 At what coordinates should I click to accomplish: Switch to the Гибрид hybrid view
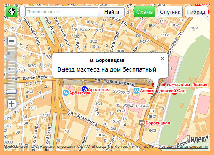196,12
